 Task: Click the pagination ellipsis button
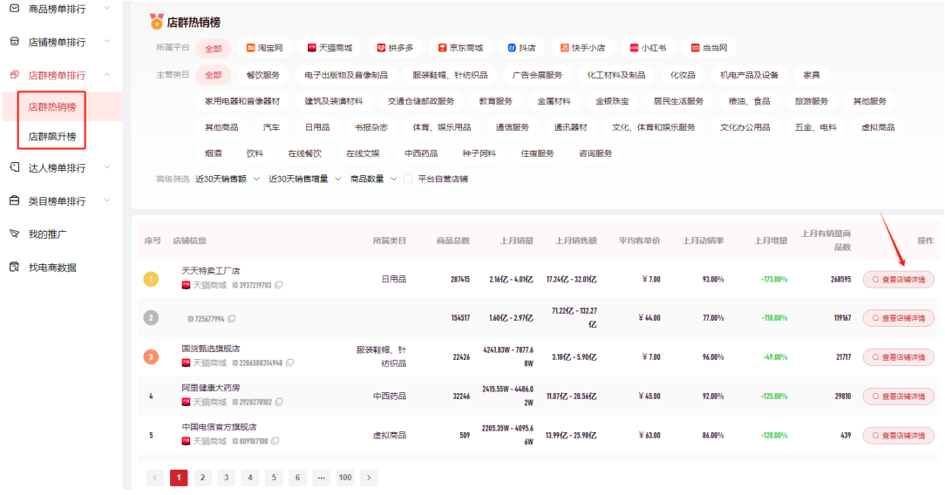(x=321, y=478)
